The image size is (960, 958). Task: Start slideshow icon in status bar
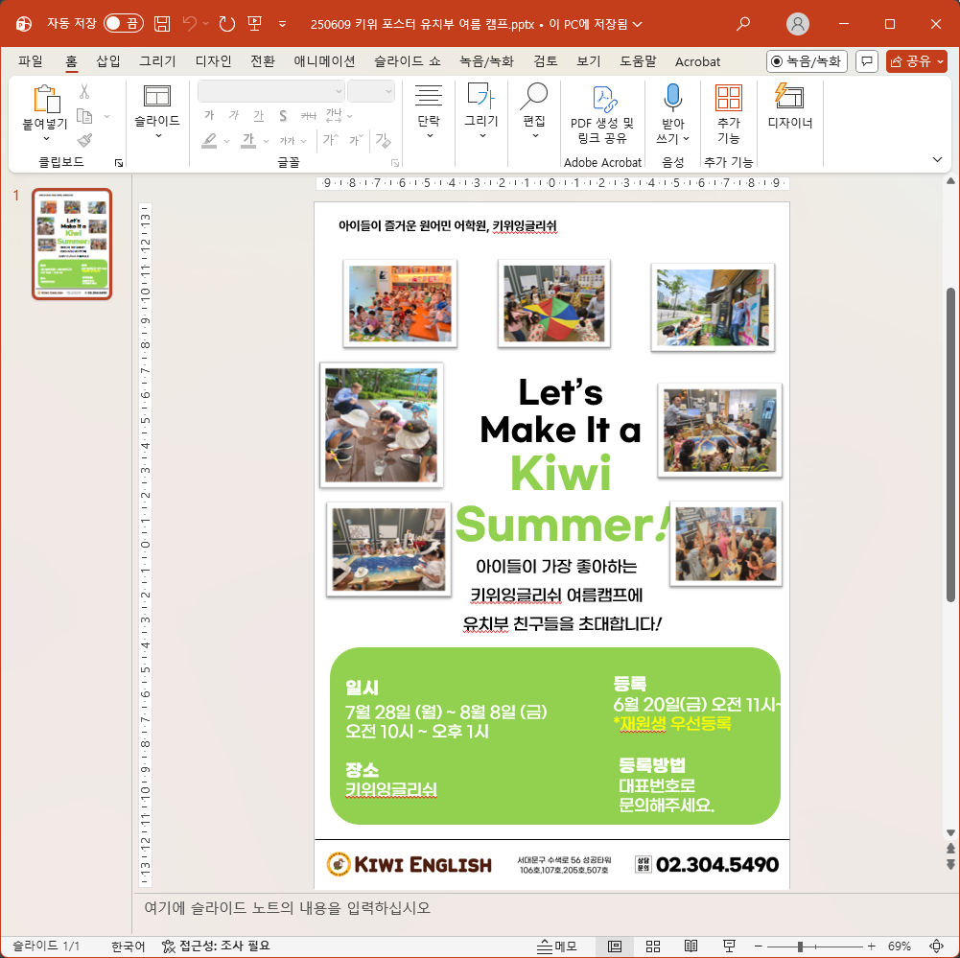(x=729, y=946)
